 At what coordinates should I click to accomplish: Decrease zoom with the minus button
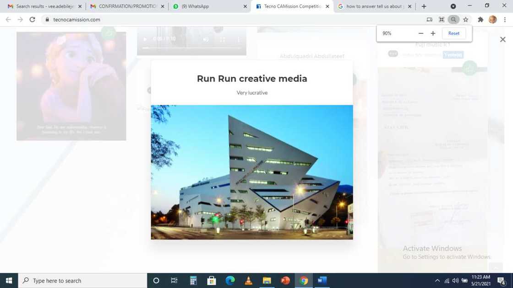click(x=420, y=33)
